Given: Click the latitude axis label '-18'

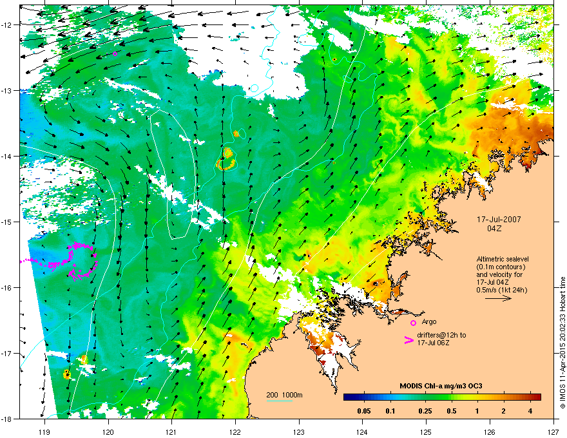Looking at the screenshot, I should click(7, 419).
